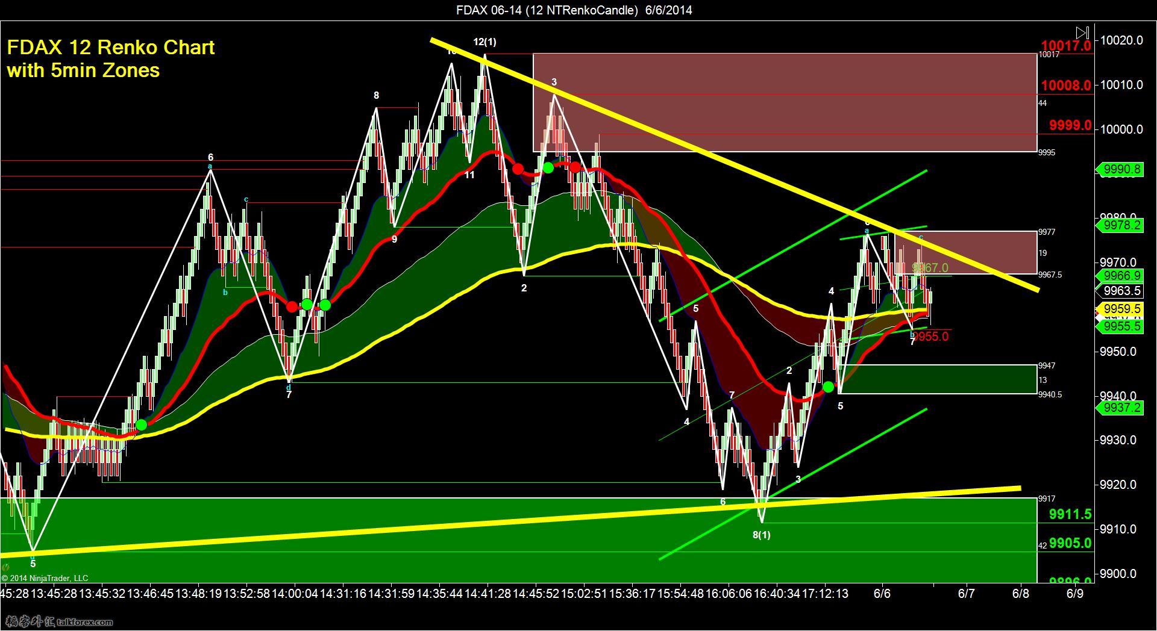
Task: Click the 10020.0 price axis label
Action: click(x=1121, y=40)
